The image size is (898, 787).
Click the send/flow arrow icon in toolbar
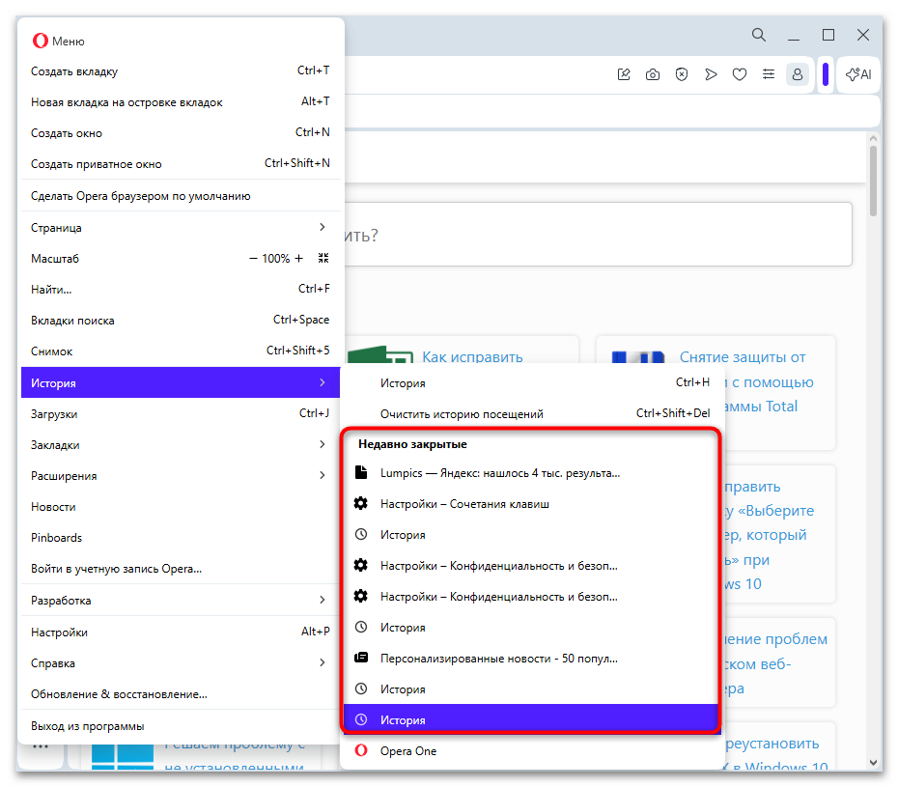coord(710,74)
